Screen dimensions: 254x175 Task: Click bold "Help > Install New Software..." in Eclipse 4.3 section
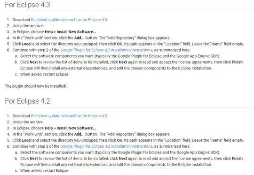click(70, 32)
